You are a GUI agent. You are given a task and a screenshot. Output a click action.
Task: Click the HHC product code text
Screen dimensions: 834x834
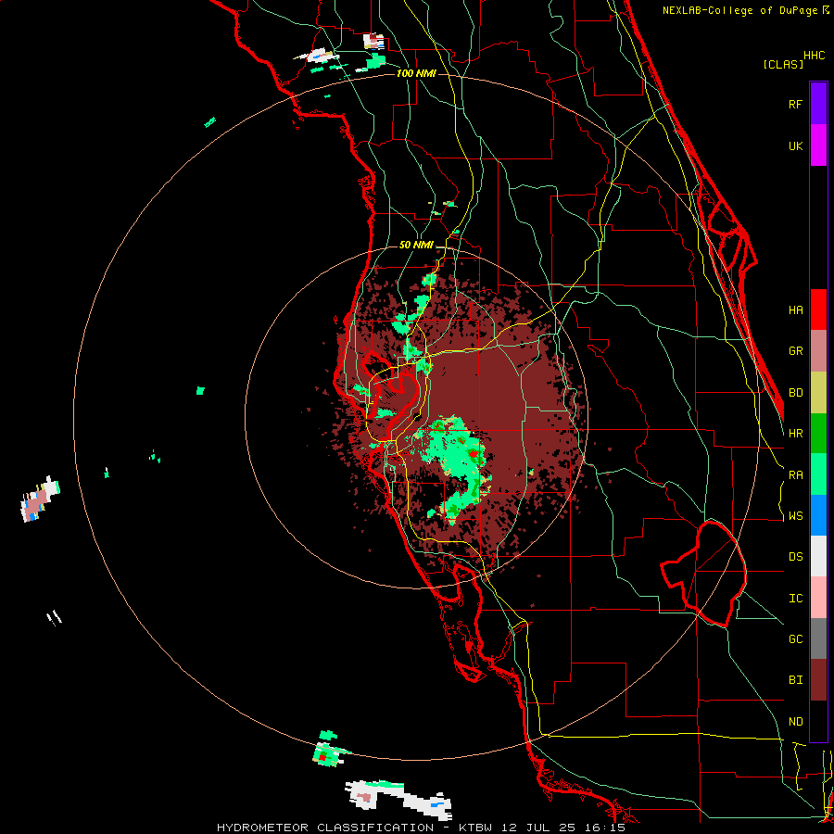coord(814,56)
